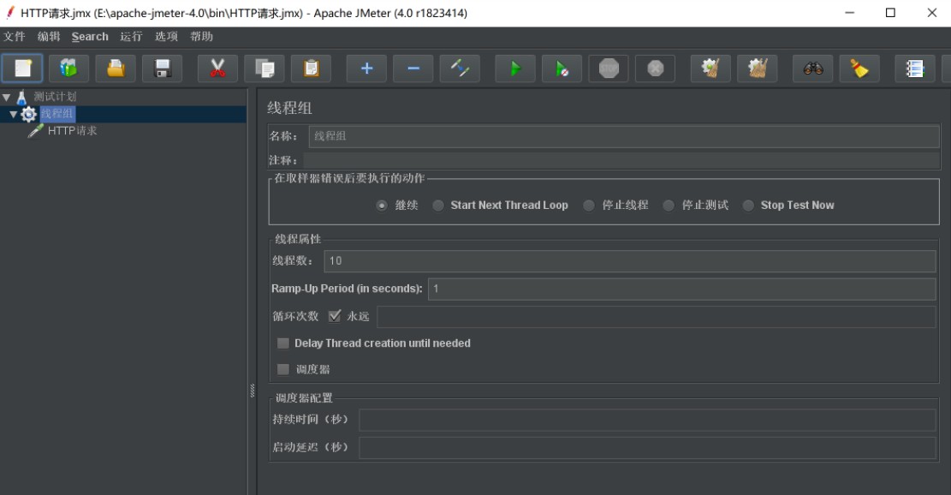Select the 停止测试 radio button
Viewport: 951px width, 495px height.
(669, 206)
